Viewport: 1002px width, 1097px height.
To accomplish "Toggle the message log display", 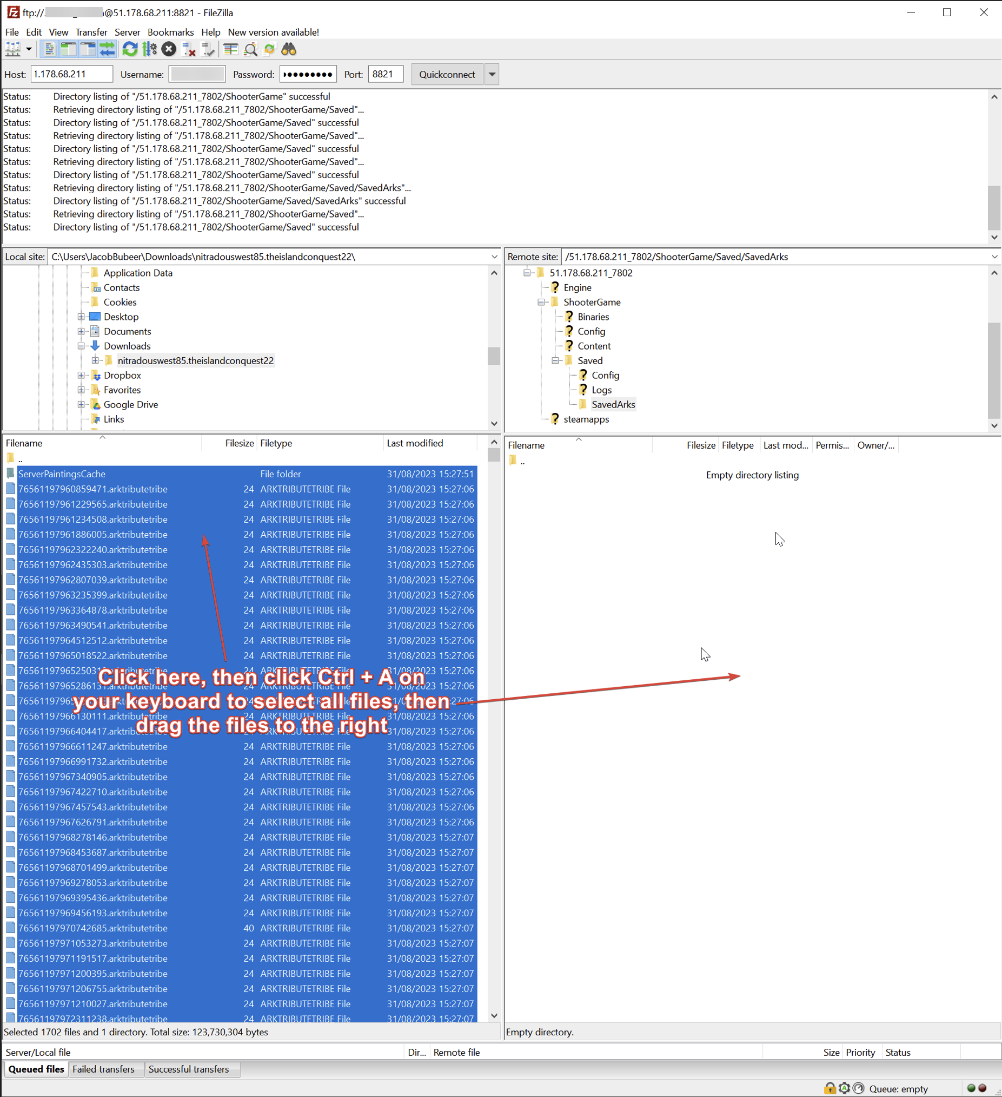I will coord(49,49).
